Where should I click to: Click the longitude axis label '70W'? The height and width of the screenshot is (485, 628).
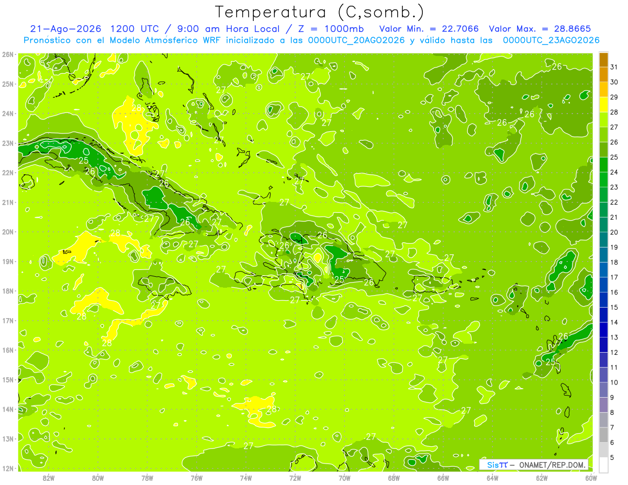344,478
